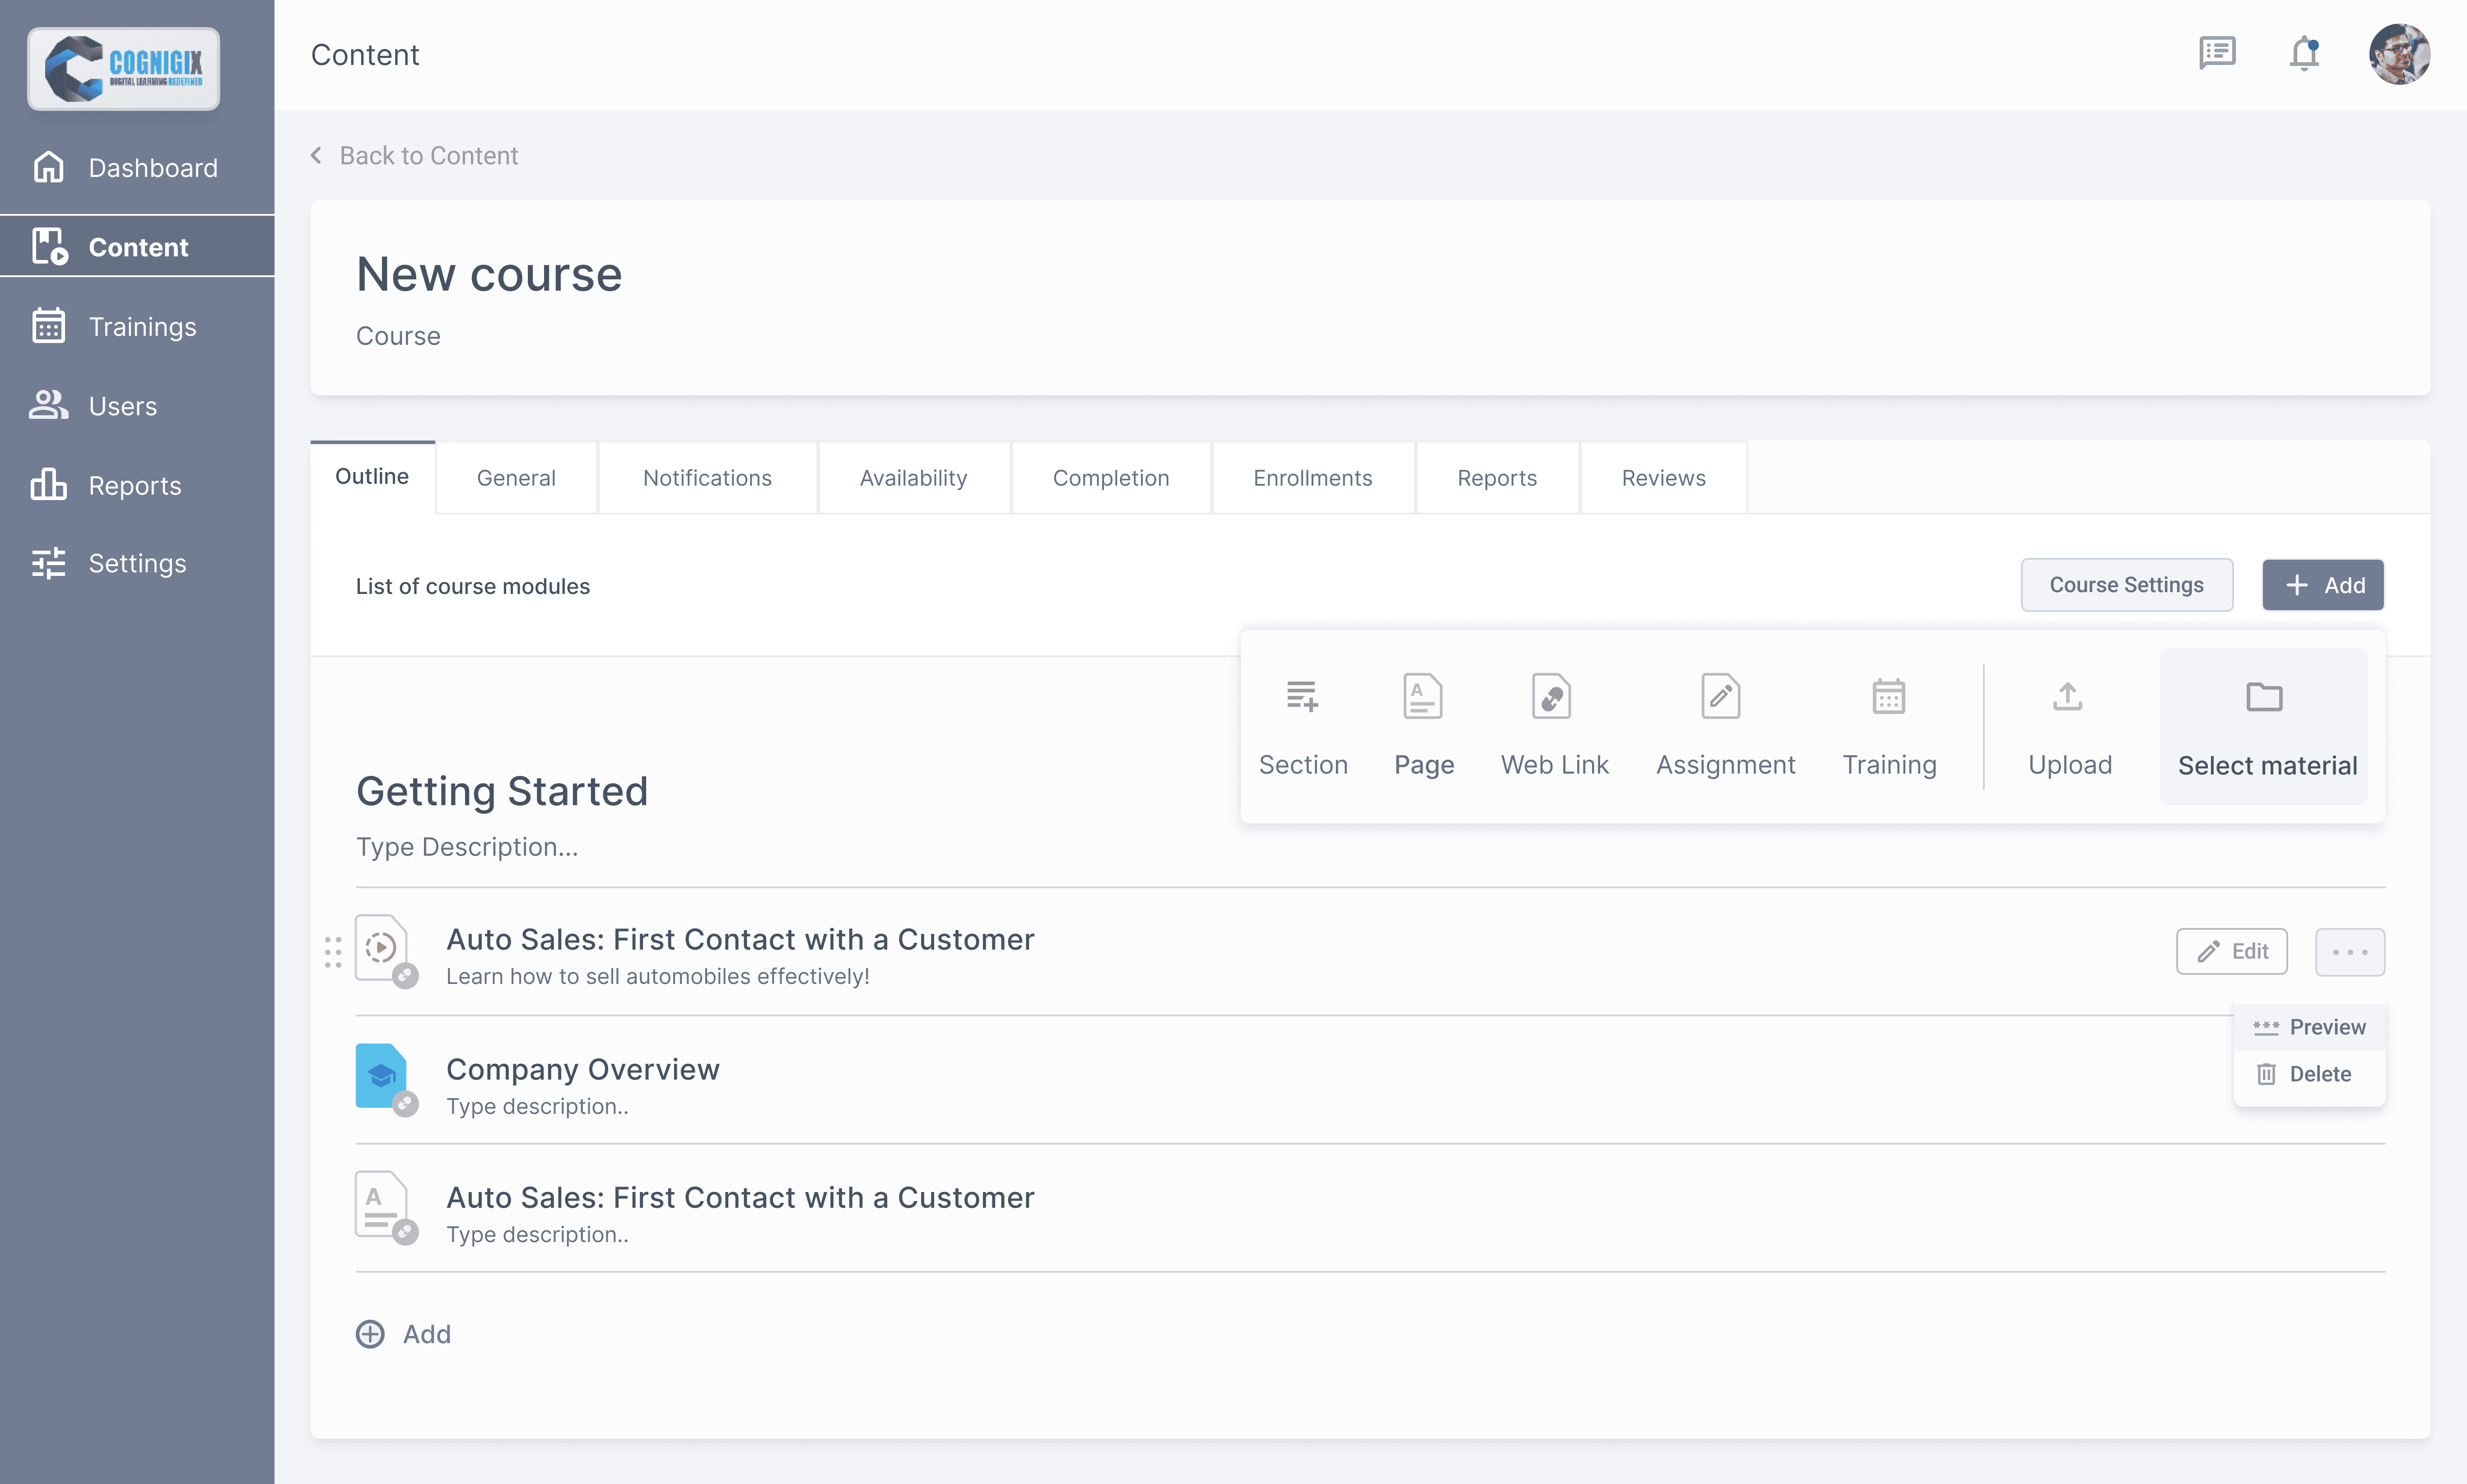
Task: Add a Training module via calendar icon
Action: coord(1888,697)
